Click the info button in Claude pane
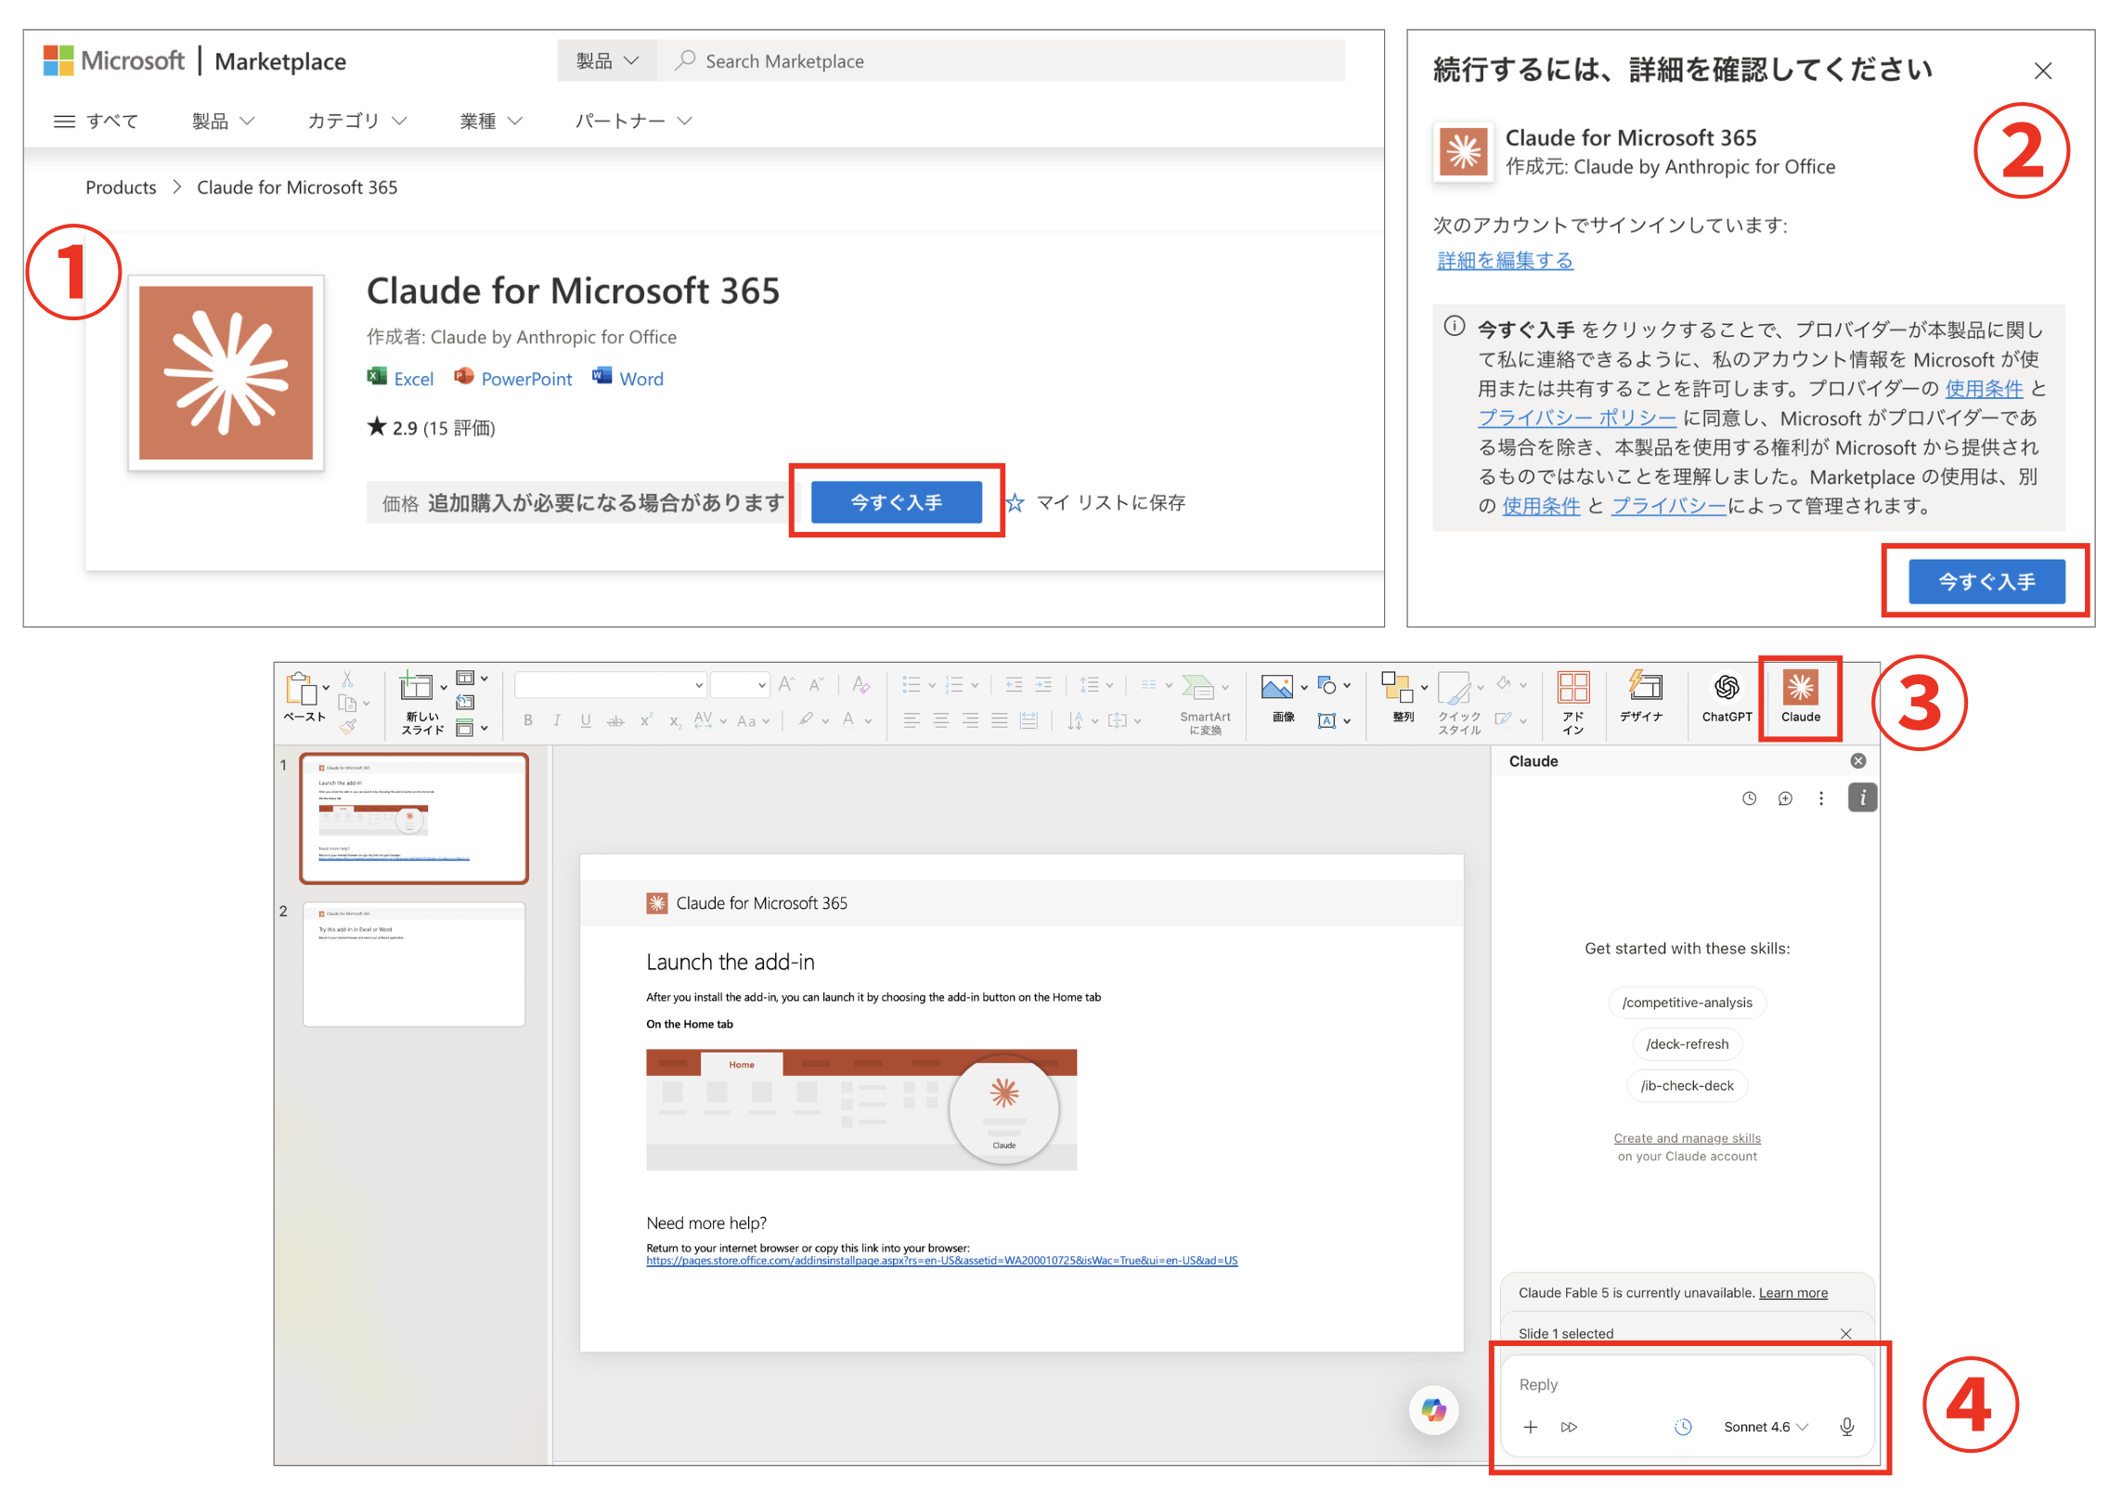 tap(1861, 797)
